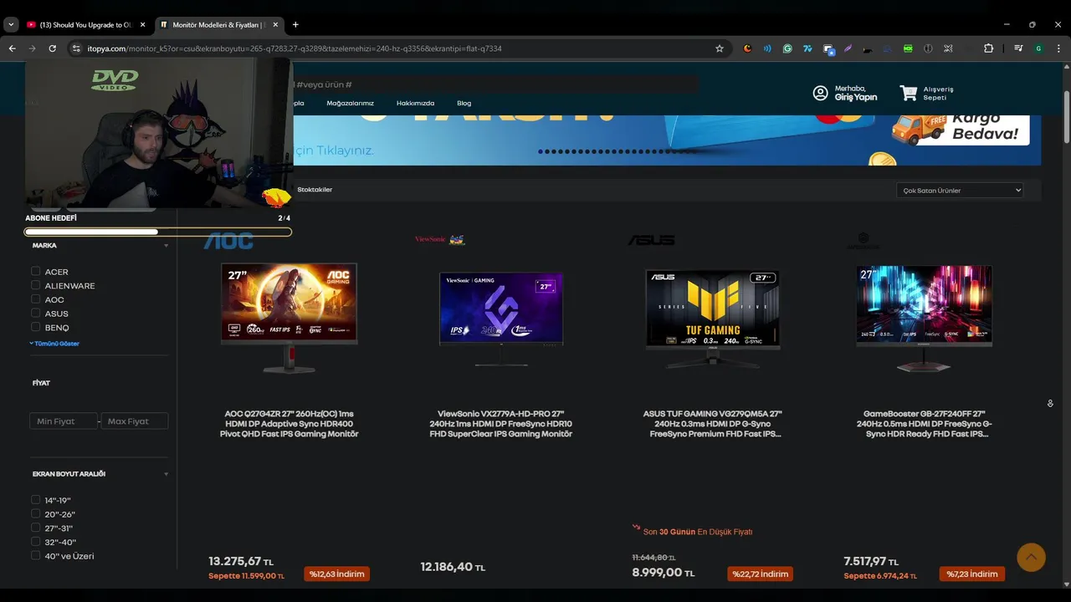The height and width of the screenshot is (602, 1071).
Task: Bookmark this page with the star icon
Action: pos(720,48)
